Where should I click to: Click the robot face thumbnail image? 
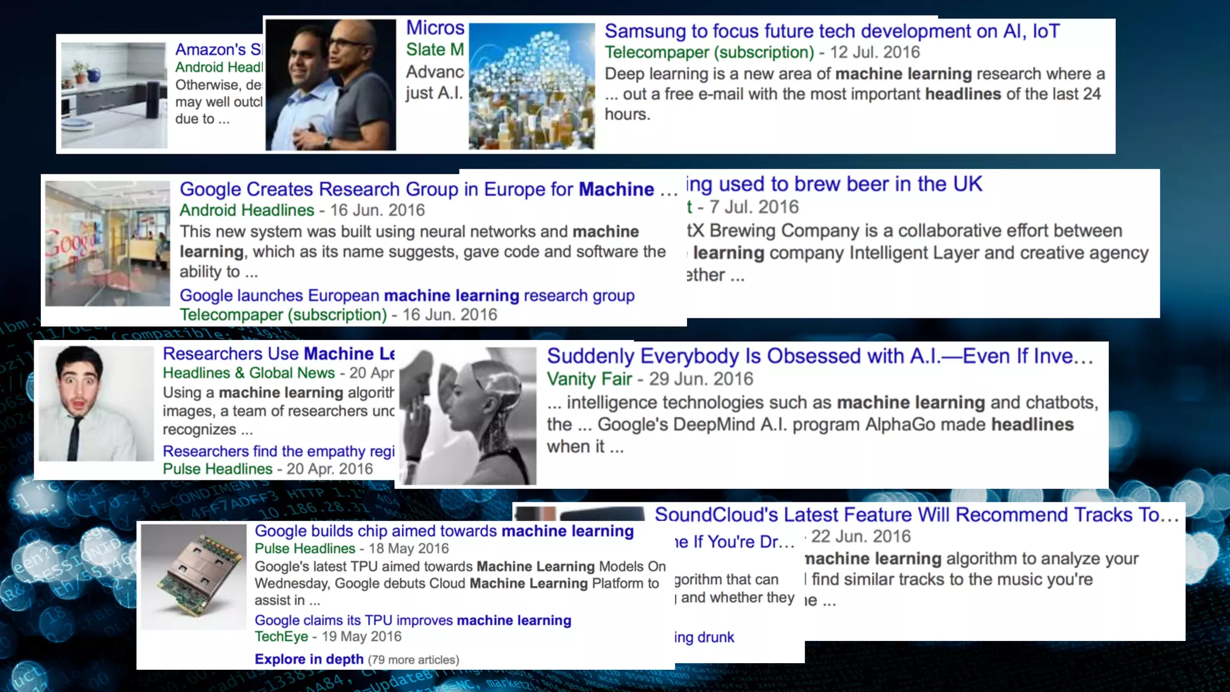click(468, 416)
